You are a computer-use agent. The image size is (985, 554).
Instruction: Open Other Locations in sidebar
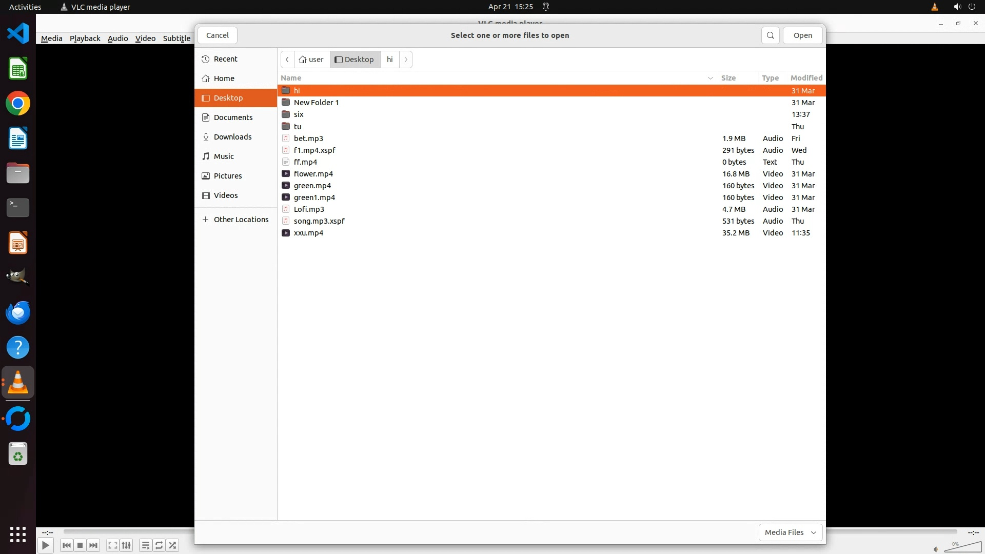point(241,220)
